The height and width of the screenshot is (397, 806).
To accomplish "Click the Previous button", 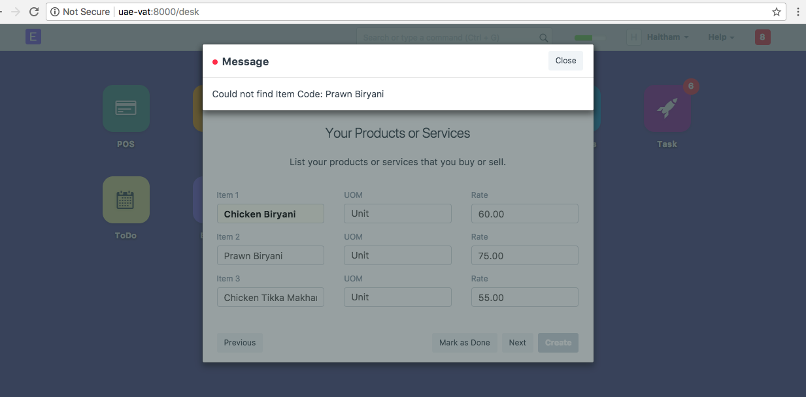I will pos(239,342).
